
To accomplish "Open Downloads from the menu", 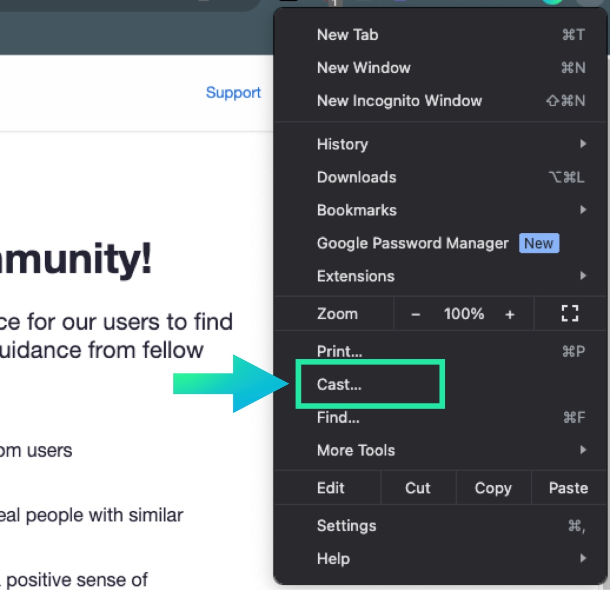I will point(356,177).
